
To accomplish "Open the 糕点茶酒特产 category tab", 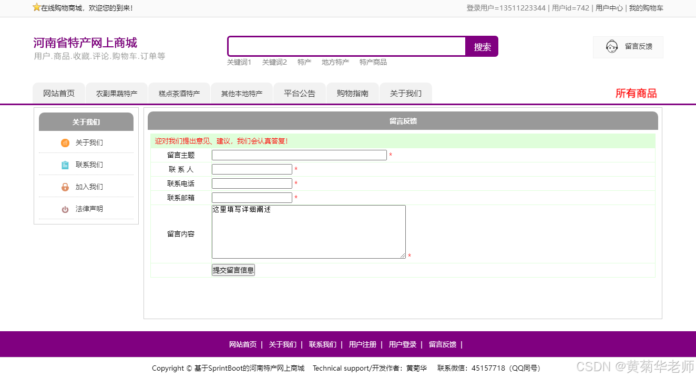I will click(x=179, y=93).
